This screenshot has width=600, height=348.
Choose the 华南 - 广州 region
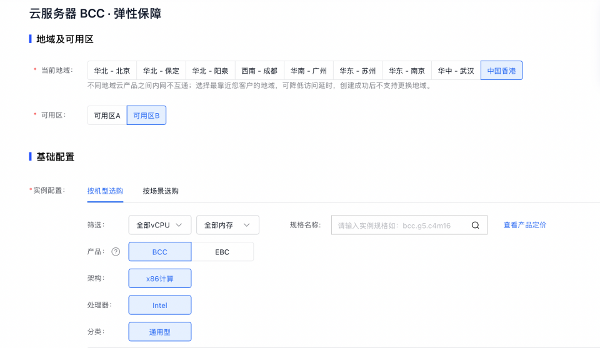[309, 71]
